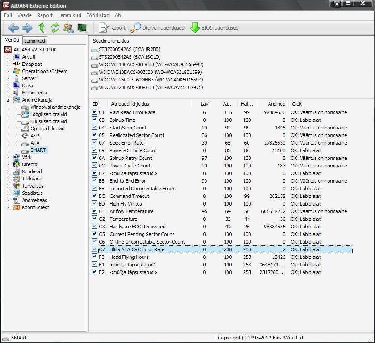Expand the Tarkvara tree node
Screen dimensions: 375x343
coord(8,179)
